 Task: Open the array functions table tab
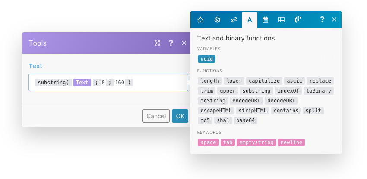tap(281, 20)
